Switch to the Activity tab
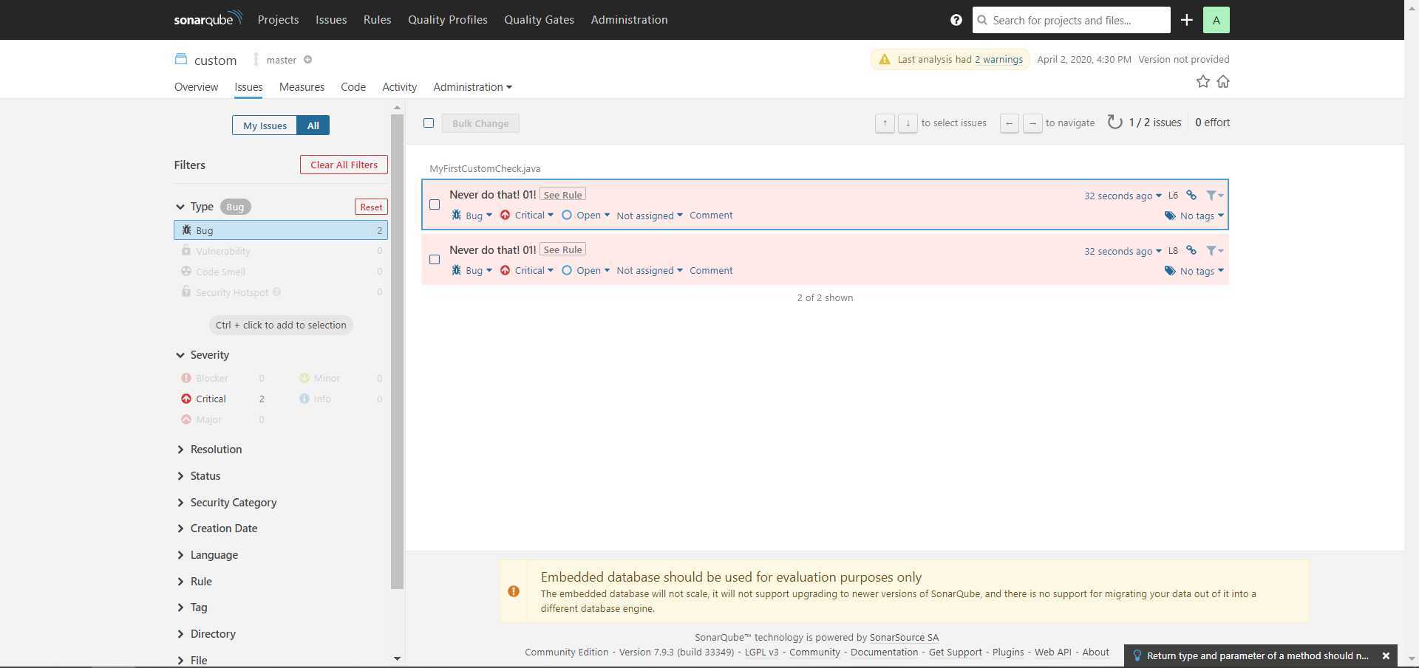Screen dimensions: 1419x668 pyautogui.click(x=399, y=87)
